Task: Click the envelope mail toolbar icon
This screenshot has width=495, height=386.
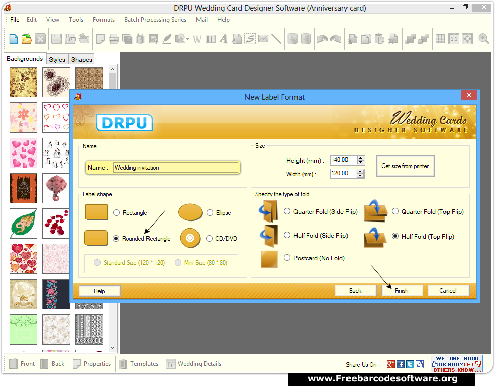Action: coord(263,39)
